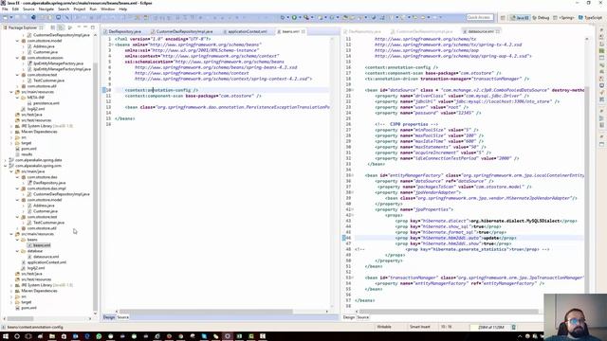Focus the Quick Access search field

point(480,17)
